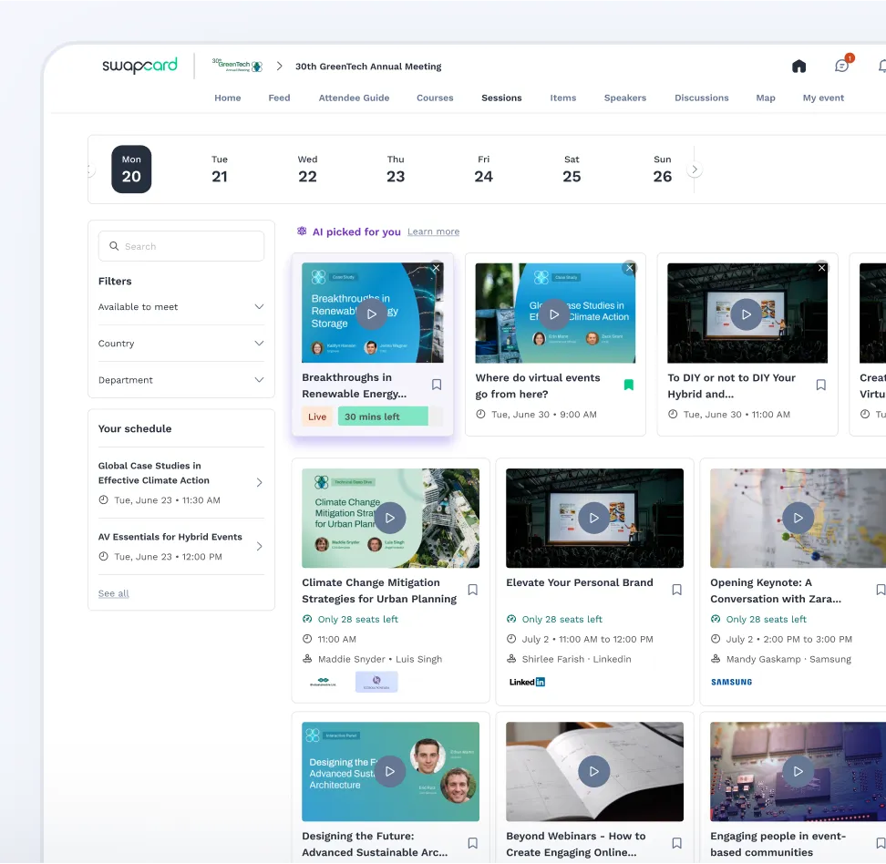Play Engaging people in event-based communities video

click(798, 771)
